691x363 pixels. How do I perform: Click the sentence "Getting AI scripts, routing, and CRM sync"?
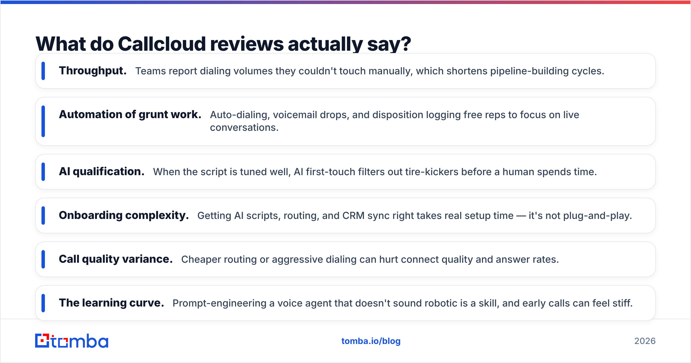click(415, 215)
